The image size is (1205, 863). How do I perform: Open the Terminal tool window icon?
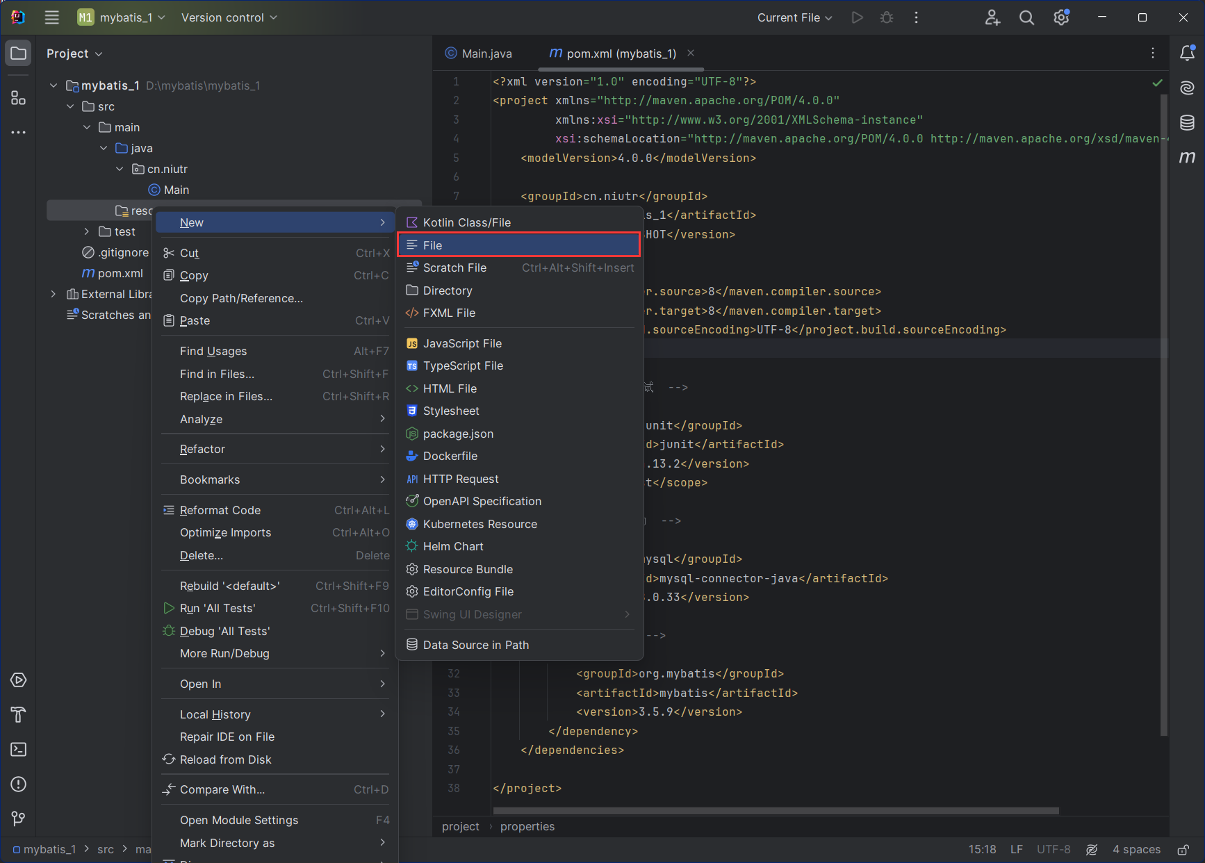click(x=19, y=749)
